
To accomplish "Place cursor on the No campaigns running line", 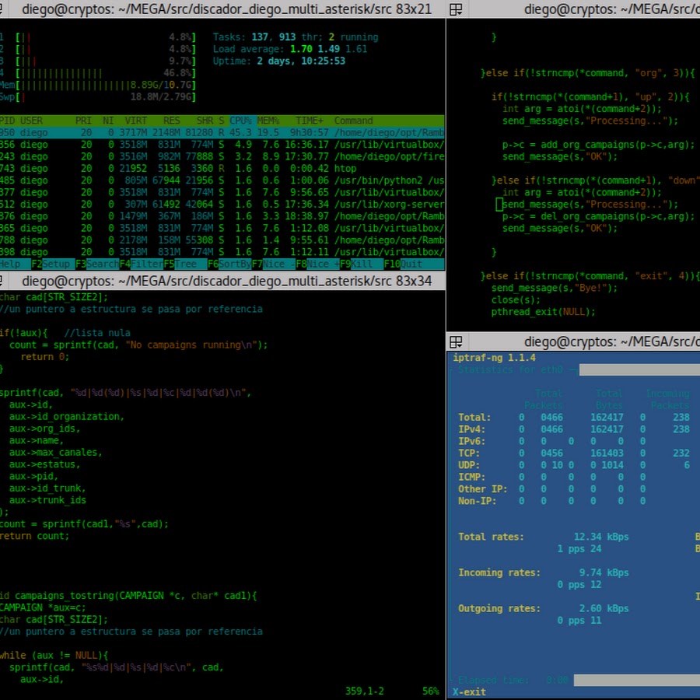I will pos(138,345).
